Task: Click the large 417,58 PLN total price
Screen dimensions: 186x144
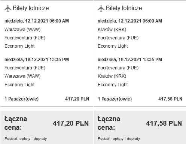Action: 164,123
